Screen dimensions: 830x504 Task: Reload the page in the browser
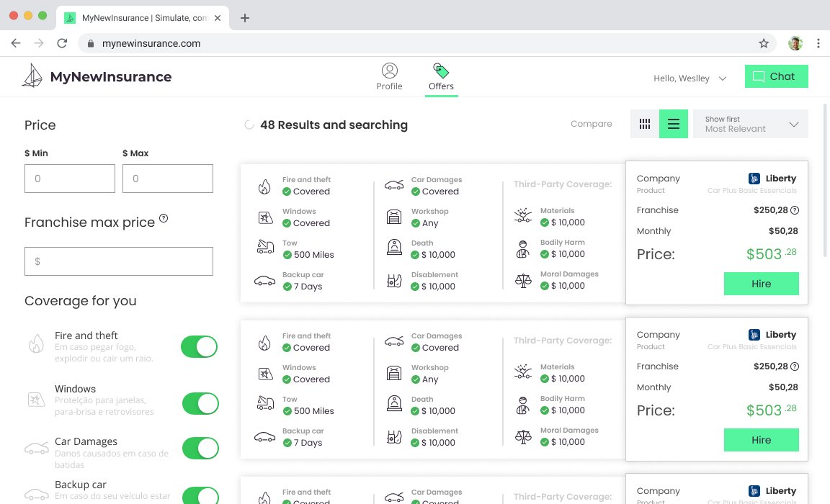(x=62, y=43)
